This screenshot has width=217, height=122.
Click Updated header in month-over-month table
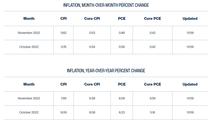tap(190, 19)
